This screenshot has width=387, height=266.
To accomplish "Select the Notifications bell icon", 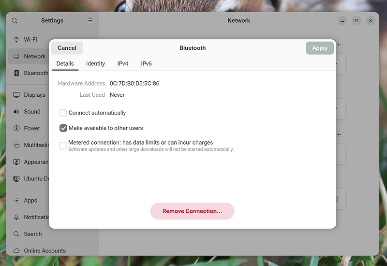I will tap(16, 217).
